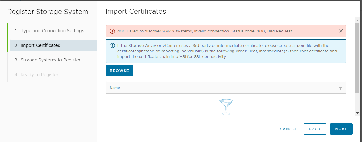Click the vertical scrollbar thumb
Screen dimensions: 362x142
[357, 58]
